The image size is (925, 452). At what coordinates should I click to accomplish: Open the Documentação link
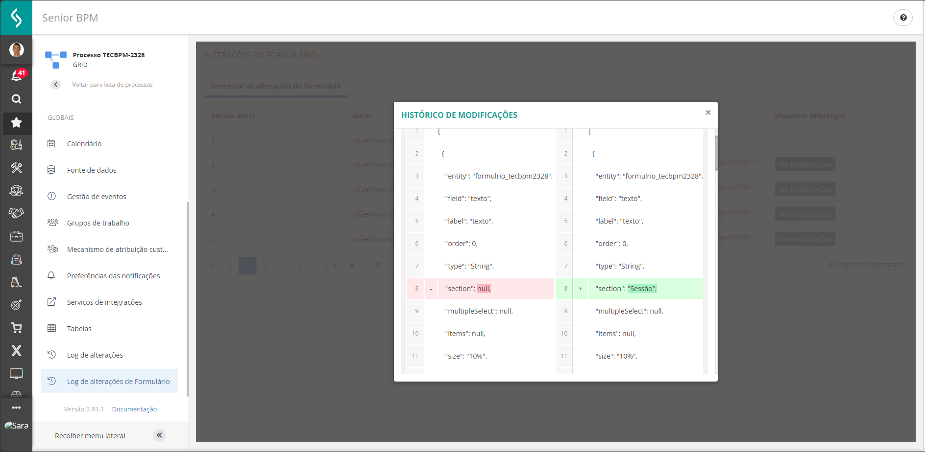coord(134,409)
